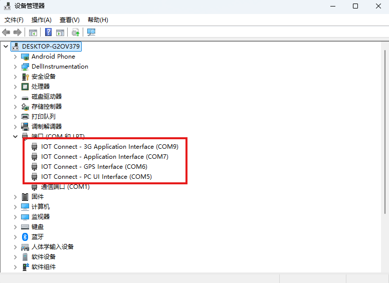
Task: Click the scan for hardware changes icon
Action: 91,33
